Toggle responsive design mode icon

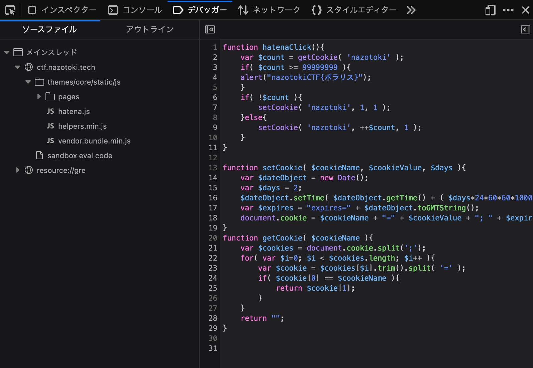(x=490, y=10)
